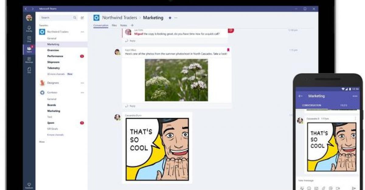Tap the format text icon on phone
Image resolution: width=365 pixels, height=190 pixels.
click(x=302, y=188)
